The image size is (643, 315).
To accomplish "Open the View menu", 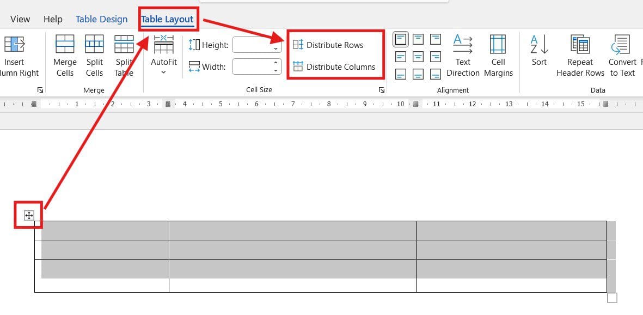I will click(20, 19).
